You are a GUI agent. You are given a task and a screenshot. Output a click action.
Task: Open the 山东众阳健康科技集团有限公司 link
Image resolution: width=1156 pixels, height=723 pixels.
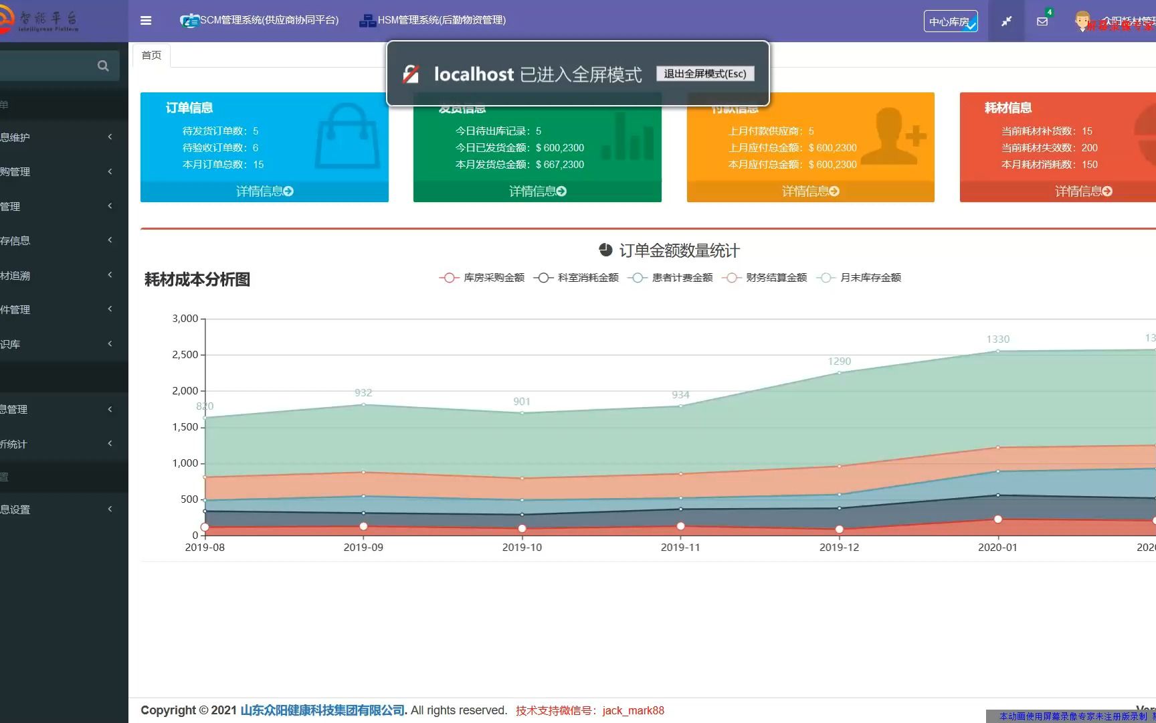click(322, 710)
